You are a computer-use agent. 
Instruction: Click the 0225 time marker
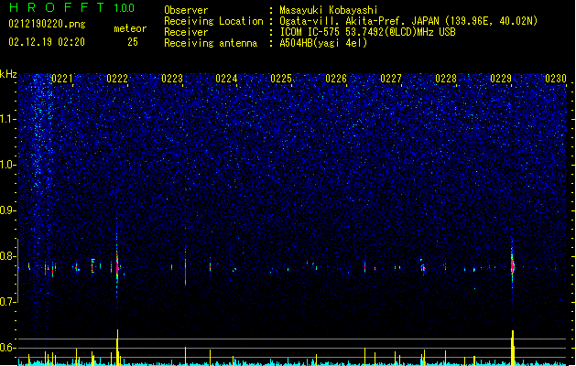coord(281,79)
